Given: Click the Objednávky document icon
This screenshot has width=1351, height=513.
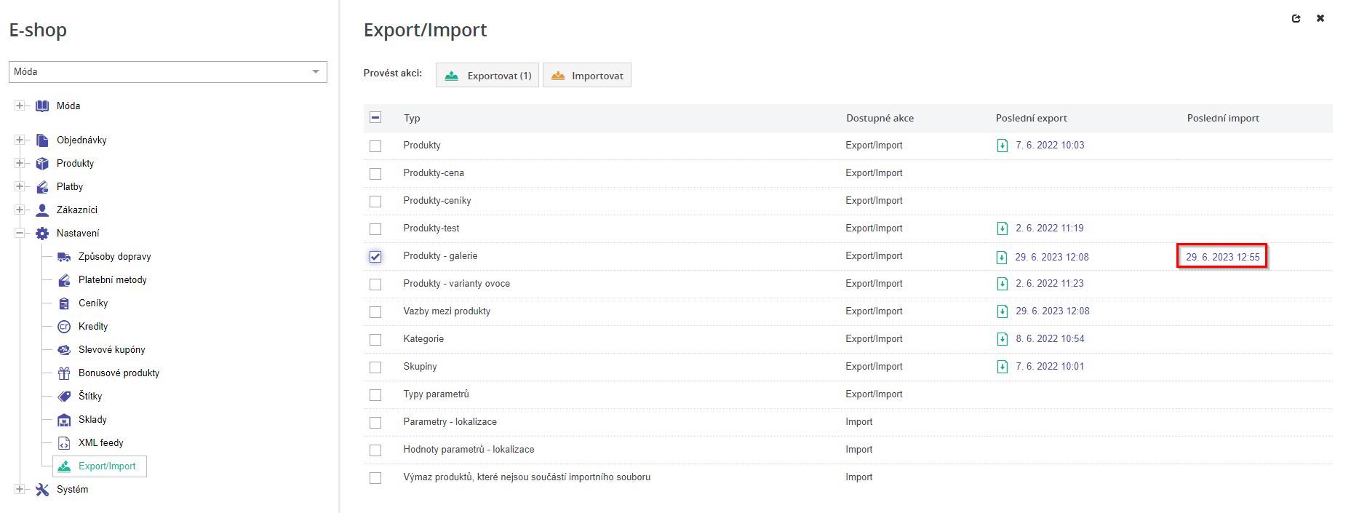Looking at the screenshot, I should [x=42, y=140].
